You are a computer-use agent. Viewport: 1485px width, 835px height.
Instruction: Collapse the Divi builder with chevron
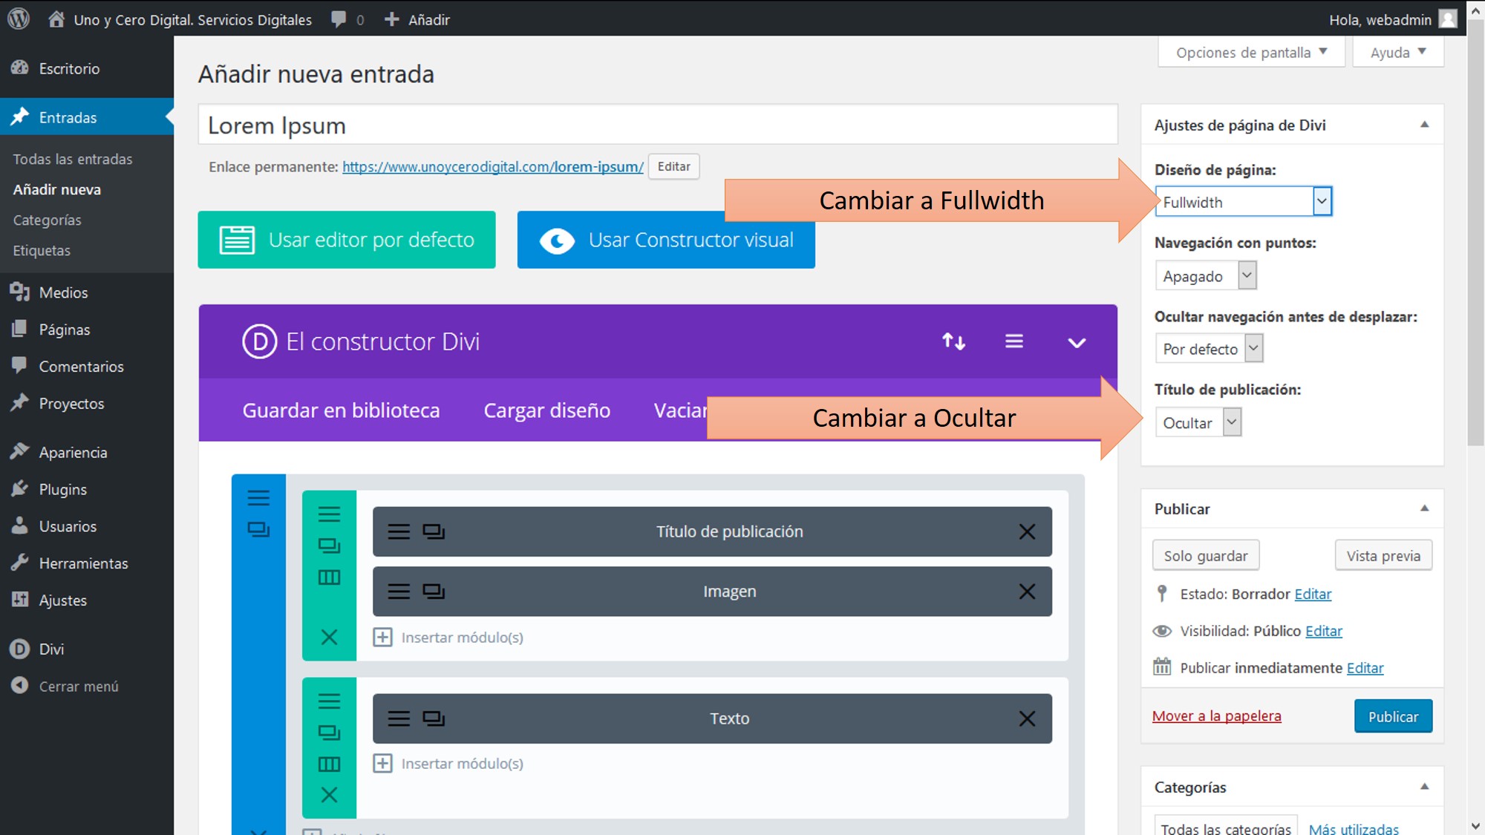click(x=1077, y=342)
